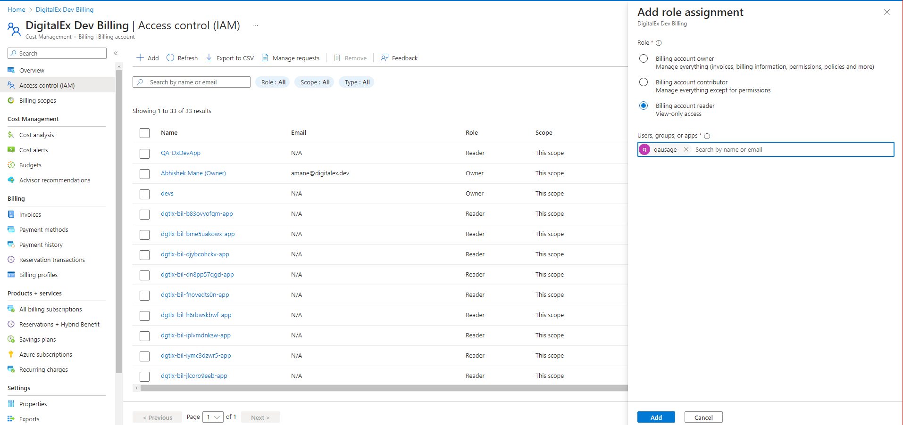This screenshot has width=903, height=425.
Task: Open Manage requests from the toolbar
Action: tap(291, 58)
